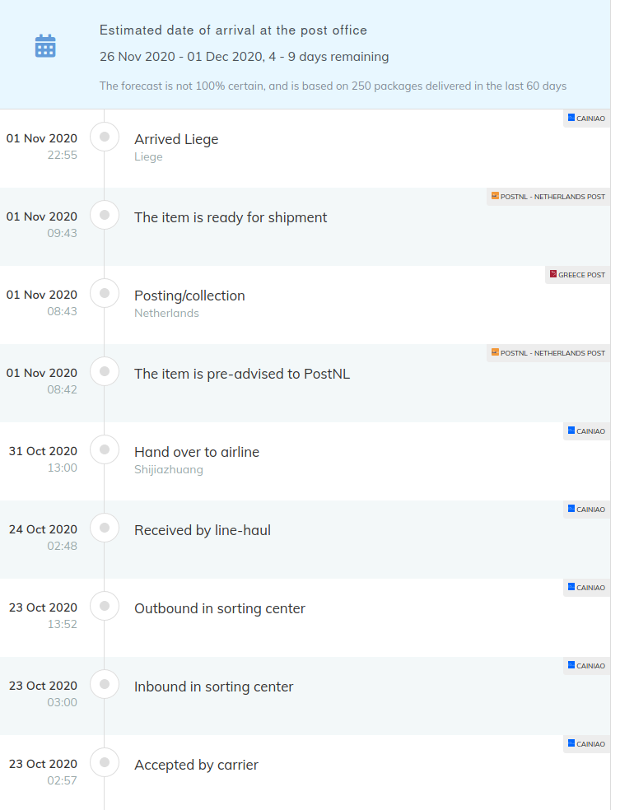Click the blue calendar icon
Screen dimensions: 620x810
pyautogui.click(x=45, y=46)
